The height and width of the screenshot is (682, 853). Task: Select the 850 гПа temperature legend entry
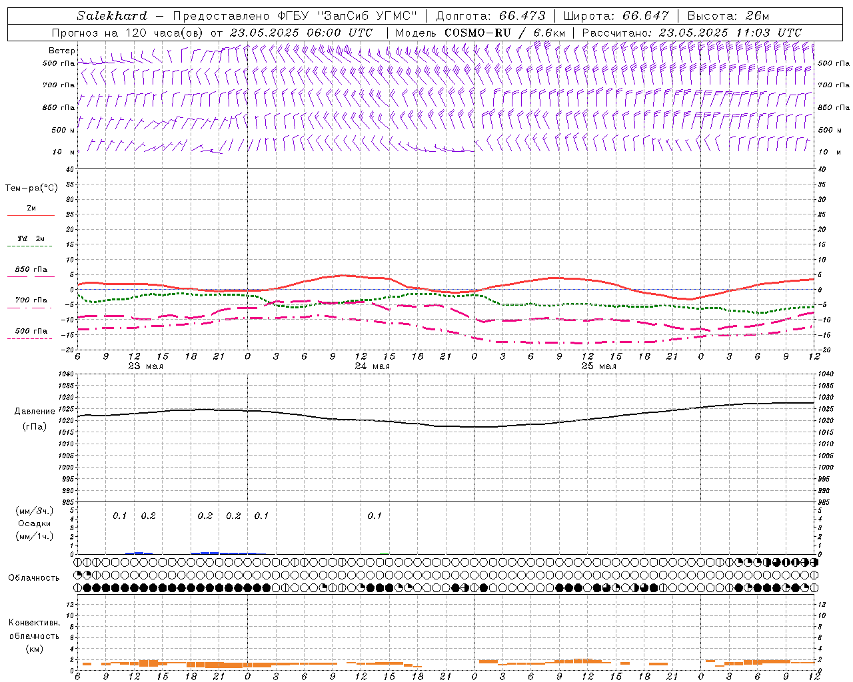(x=31, y=270)
